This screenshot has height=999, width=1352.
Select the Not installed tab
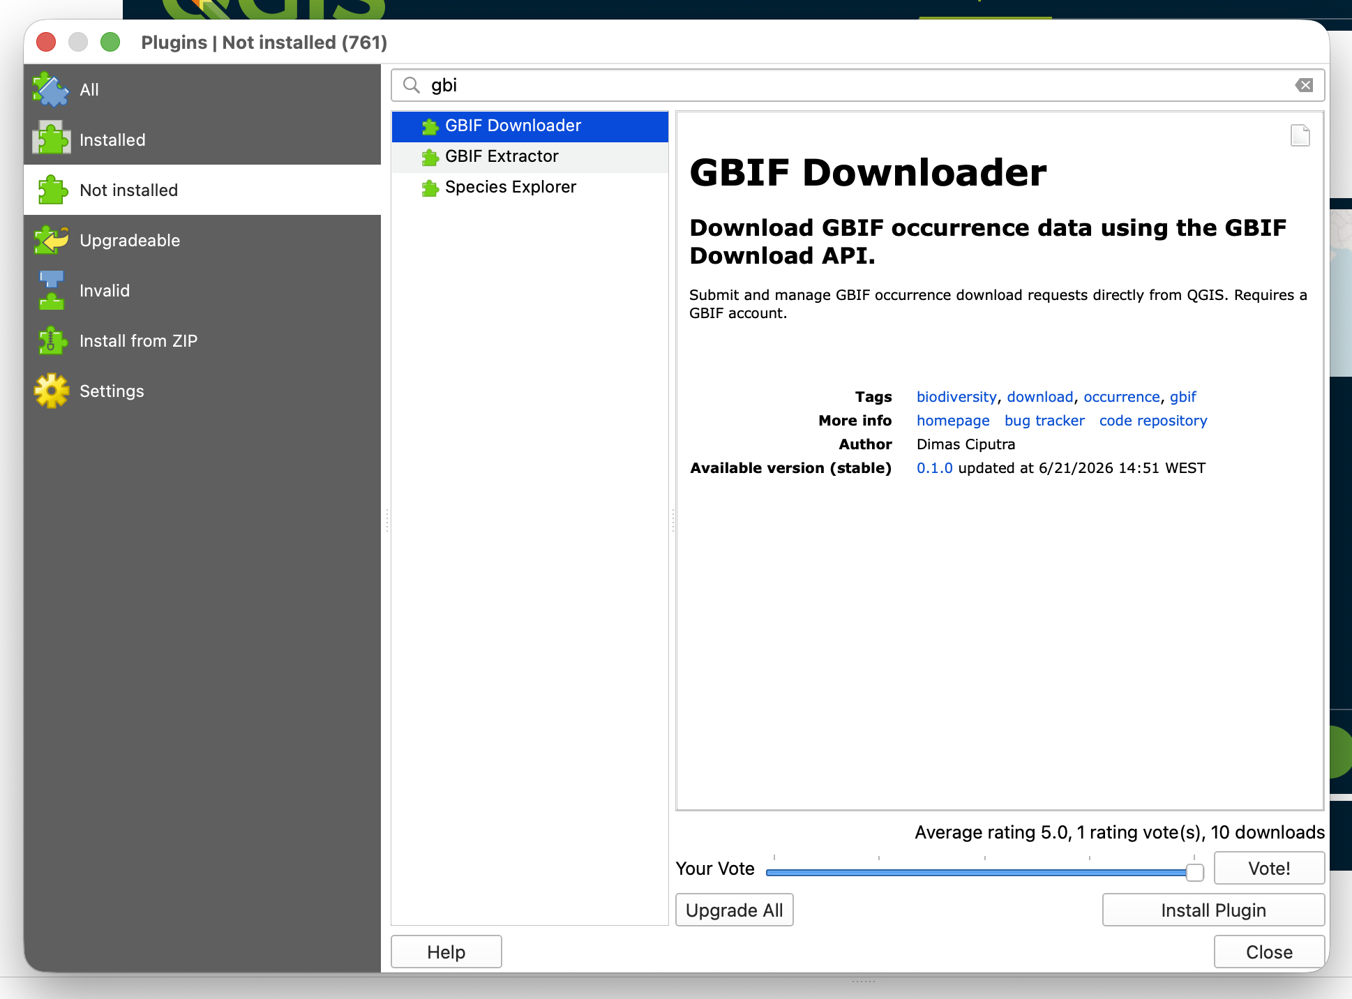(x=202, y=190)
